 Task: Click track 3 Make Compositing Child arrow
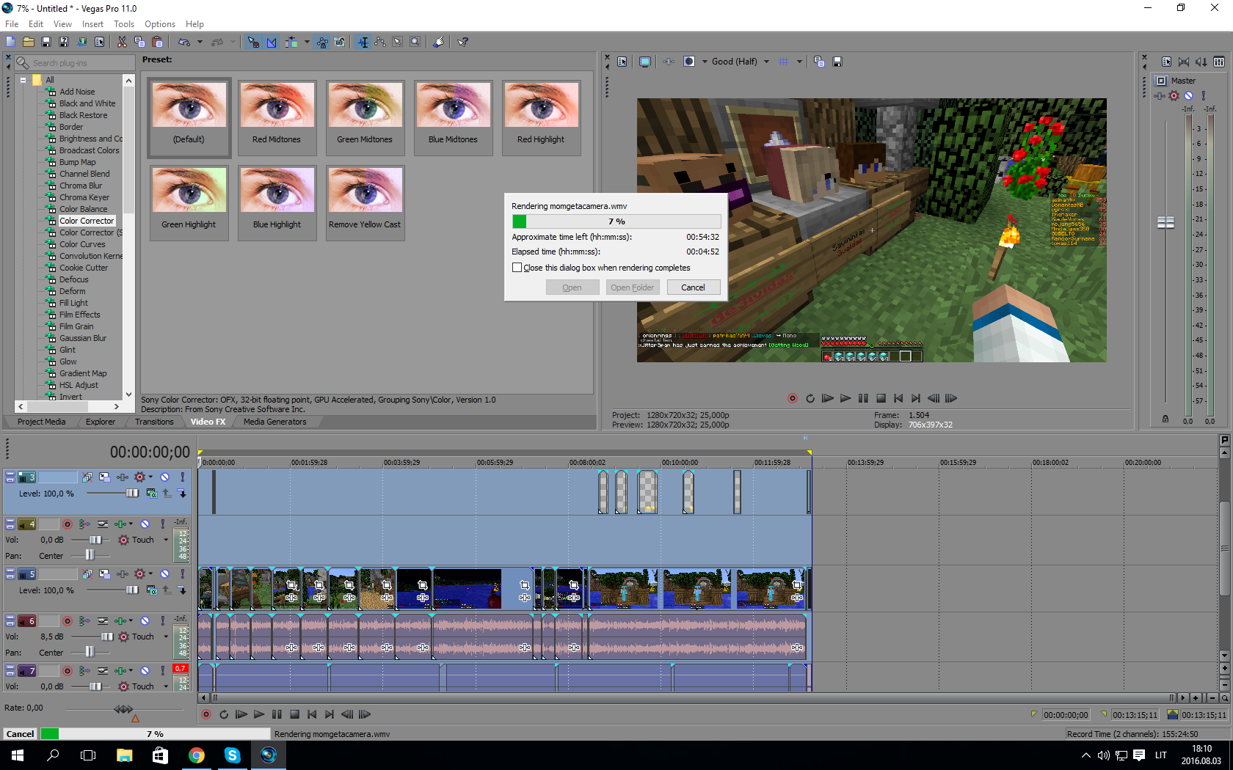point(182,494)
